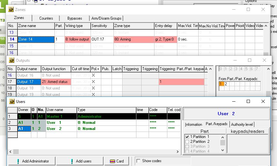Close the Zones window
Image resolution: width=277 pixels, height=166 pixels.
263,9
